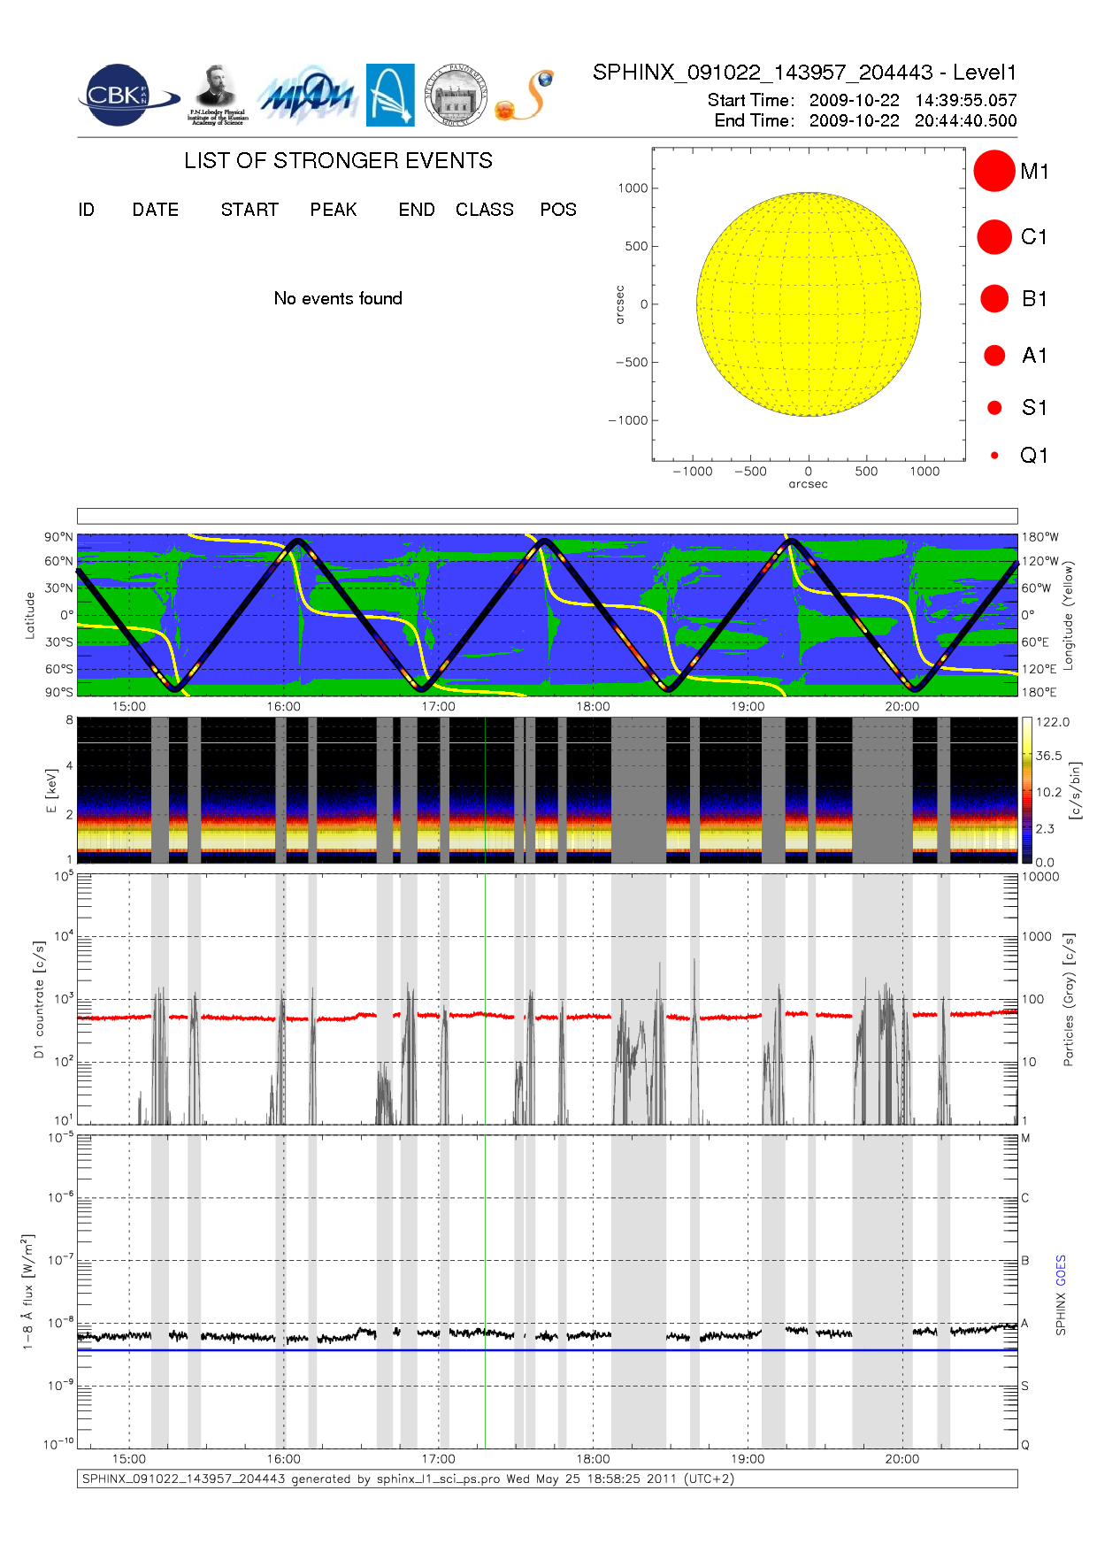1097x1552 pixels.
Task: Click the blue MIFI script logo
Action: tap(306, 96)
